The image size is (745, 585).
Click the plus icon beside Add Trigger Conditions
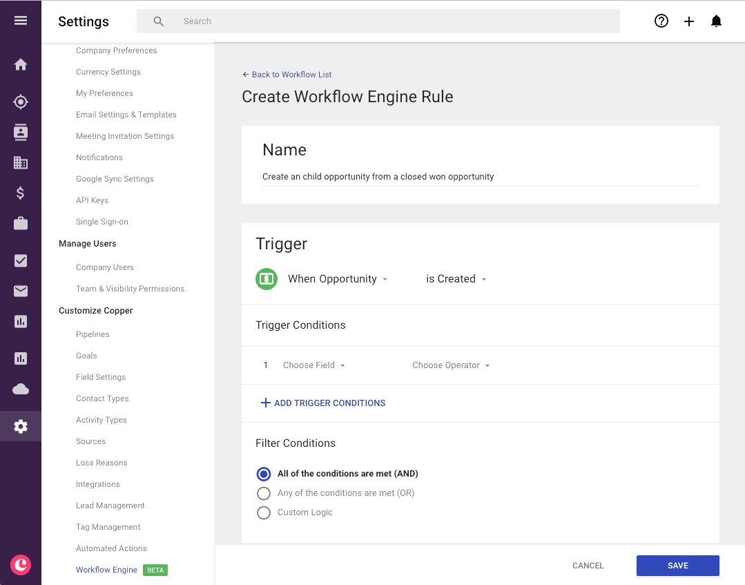tap(266, 403)
